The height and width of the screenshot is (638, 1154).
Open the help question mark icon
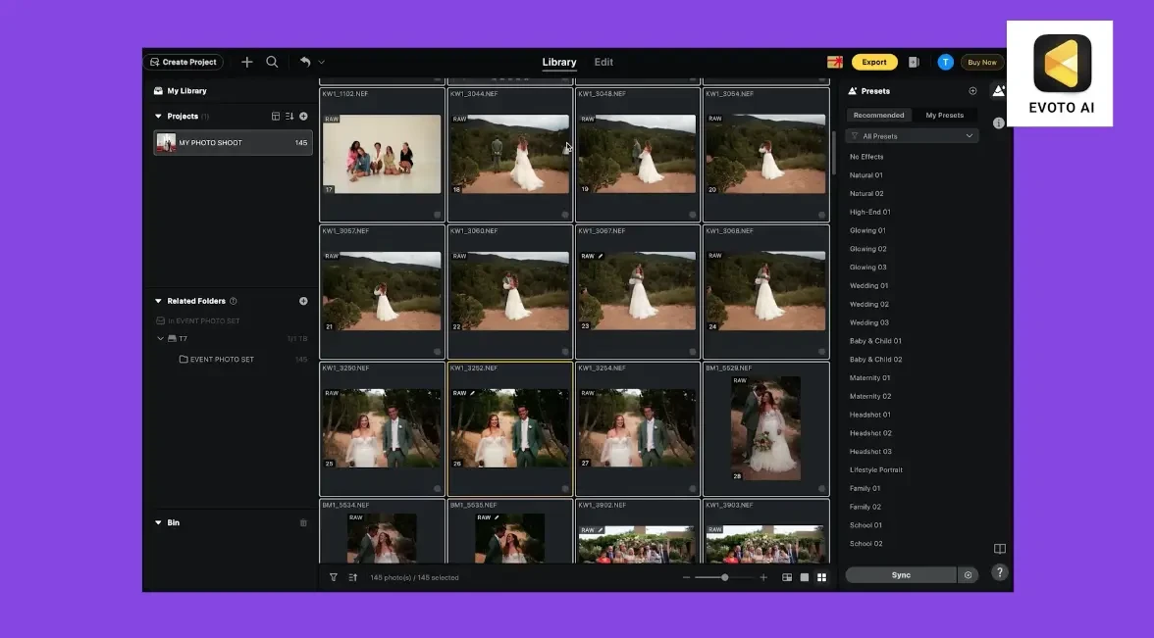click(x=999, y=573)
